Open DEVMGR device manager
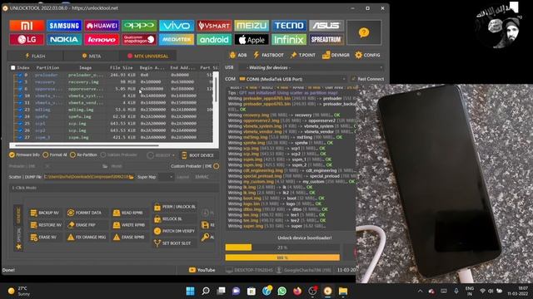533x299 pixels. click(x=336, y=55)
